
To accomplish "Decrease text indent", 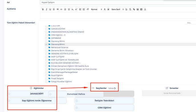I will coord(80,9).
